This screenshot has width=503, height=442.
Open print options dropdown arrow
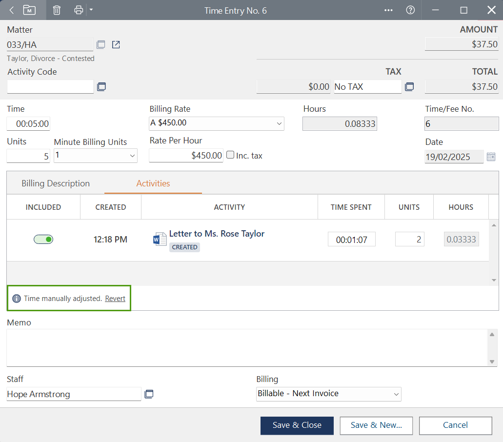pos(91,10)
